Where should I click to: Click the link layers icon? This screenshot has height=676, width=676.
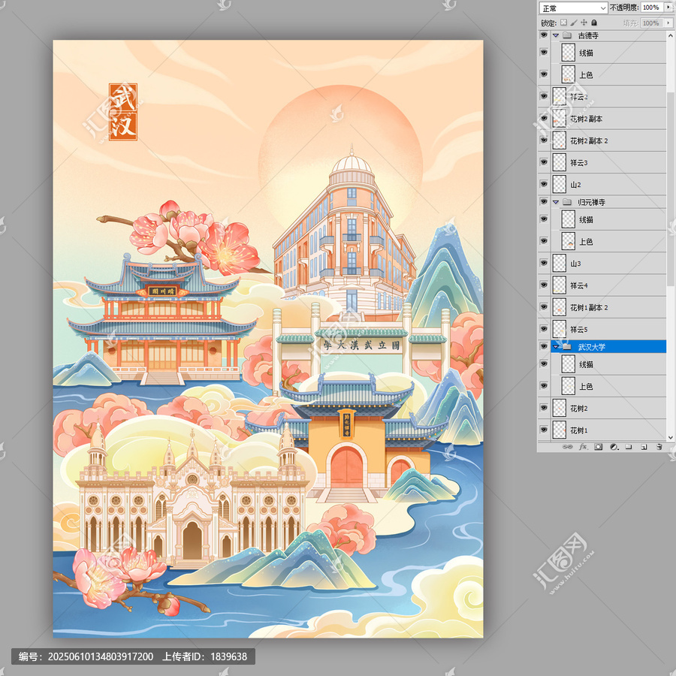coord(567,447)
